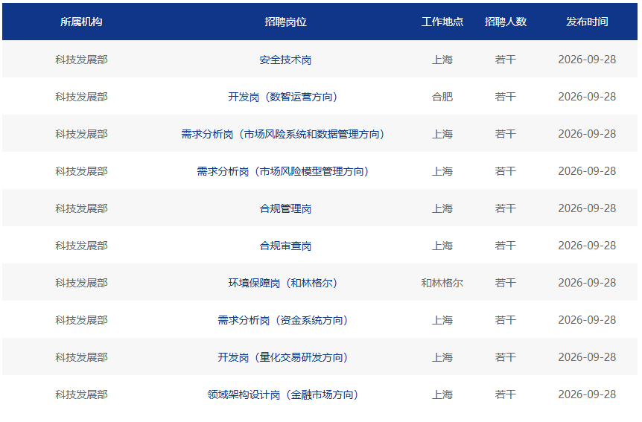Select 科技发展部 in the 合规管理岗 row
642x422 pixels.
tap(81, 208)
